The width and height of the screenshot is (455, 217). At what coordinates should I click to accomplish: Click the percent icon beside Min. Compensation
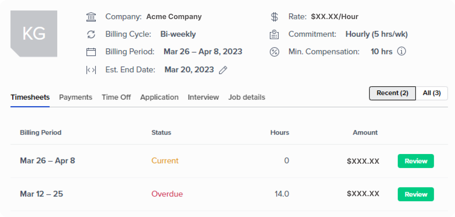[x=275, y=52]
